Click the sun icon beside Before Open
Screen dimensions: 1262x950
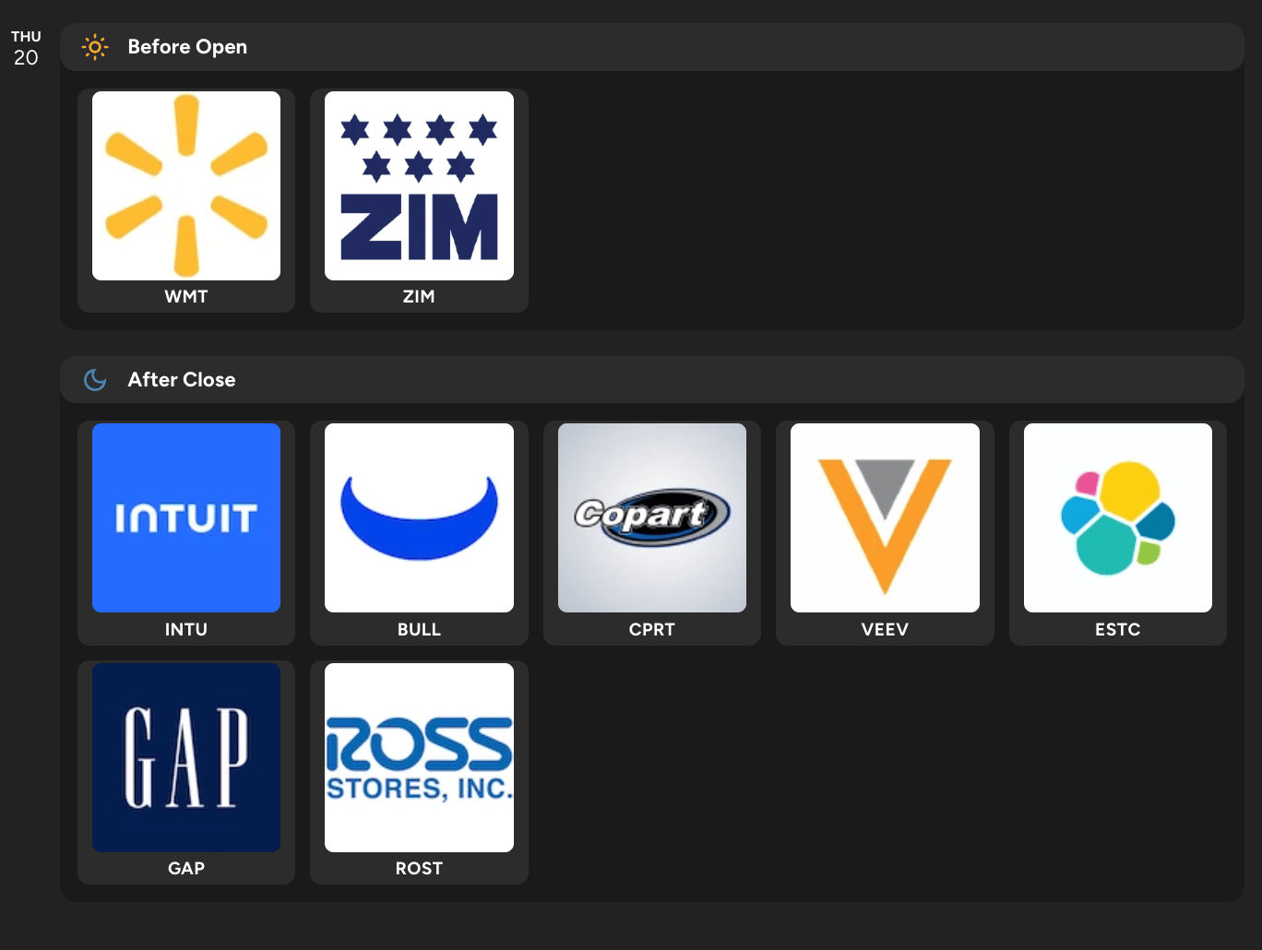tap(95, 47)
